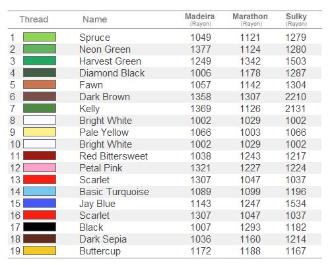Select the Harvest Green row name
The image size is (330, 265).
(x=110, y=61)
